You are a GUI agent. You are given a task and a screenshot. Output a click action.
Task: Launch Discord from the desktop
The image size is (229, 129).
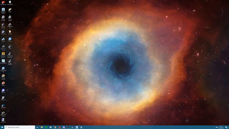(x=3, y=91)
